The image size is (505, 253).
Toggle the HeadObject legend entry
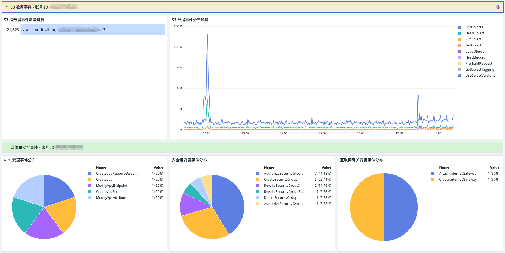click(474, 33)
